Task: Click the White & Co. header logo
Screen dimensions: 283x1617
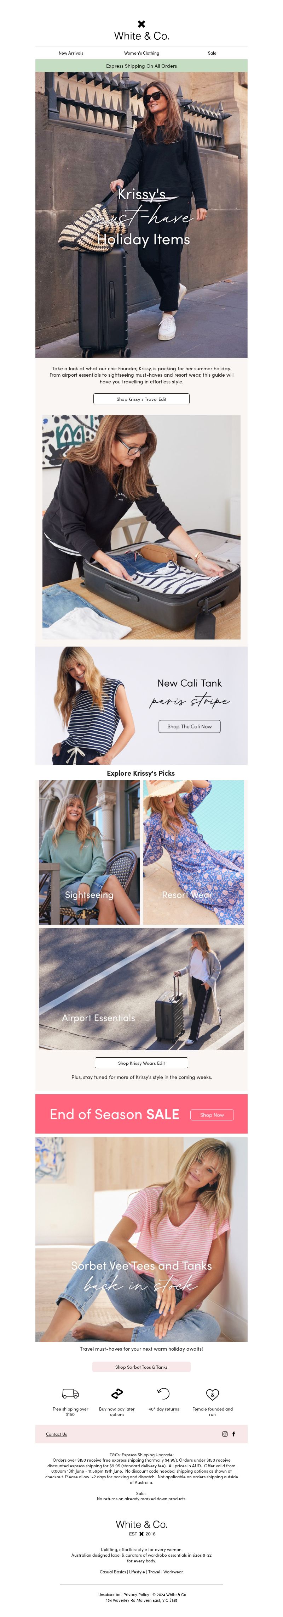Action: point(141,31)
